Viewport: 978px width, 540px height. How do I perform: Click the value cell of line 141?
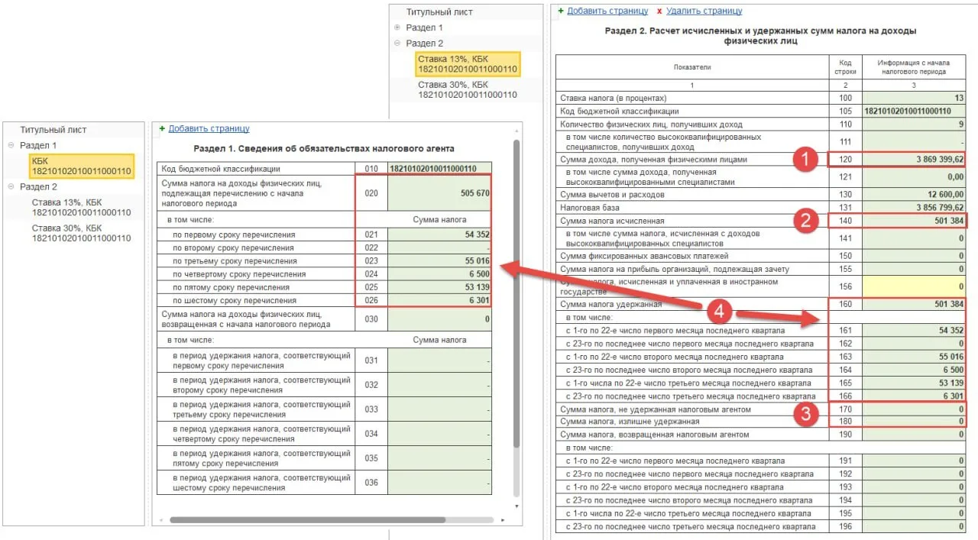915,238
